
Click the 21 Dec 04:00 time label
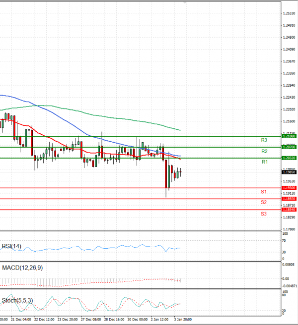click(21, 320)
